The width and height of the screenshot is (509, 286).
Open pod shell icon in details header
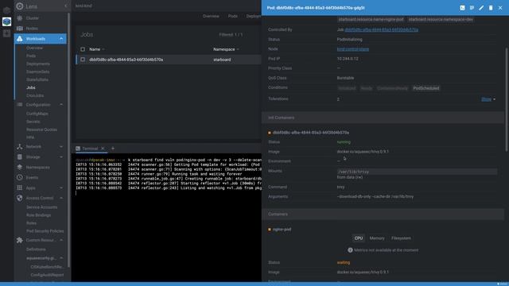point(462,8)
